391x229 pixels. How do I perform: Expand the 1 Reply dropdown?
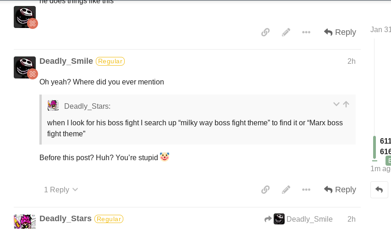[61, 190]
